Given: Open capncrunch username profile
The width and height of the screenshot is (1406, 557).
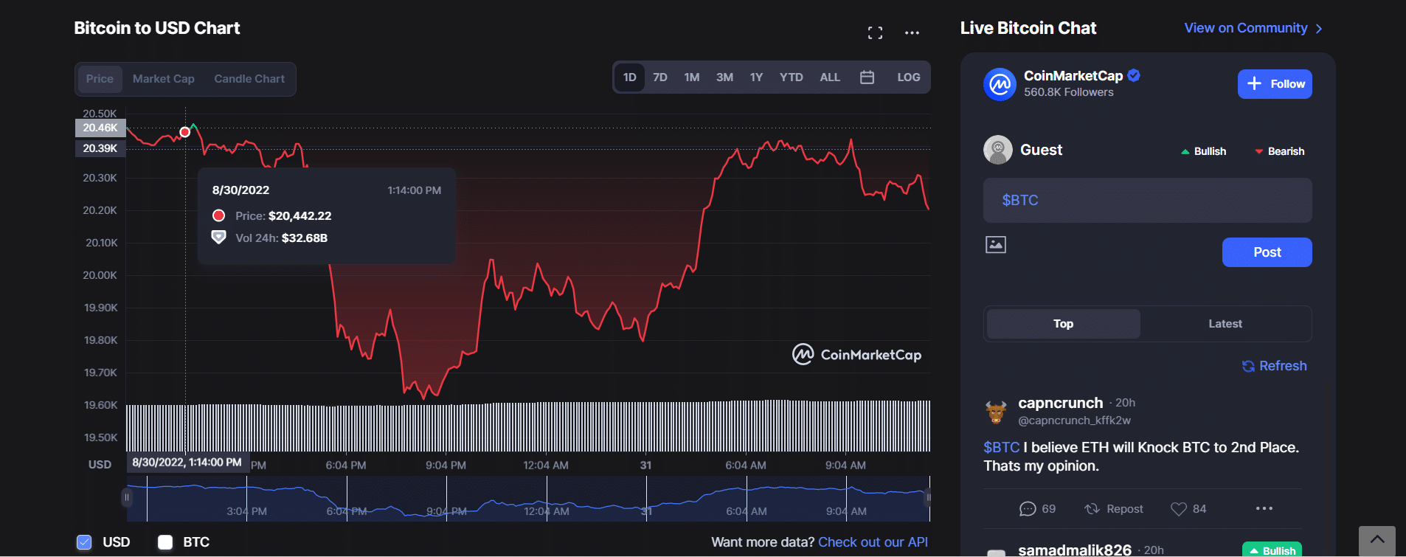Looking at the screenshot, I should tap(1060, 403).
